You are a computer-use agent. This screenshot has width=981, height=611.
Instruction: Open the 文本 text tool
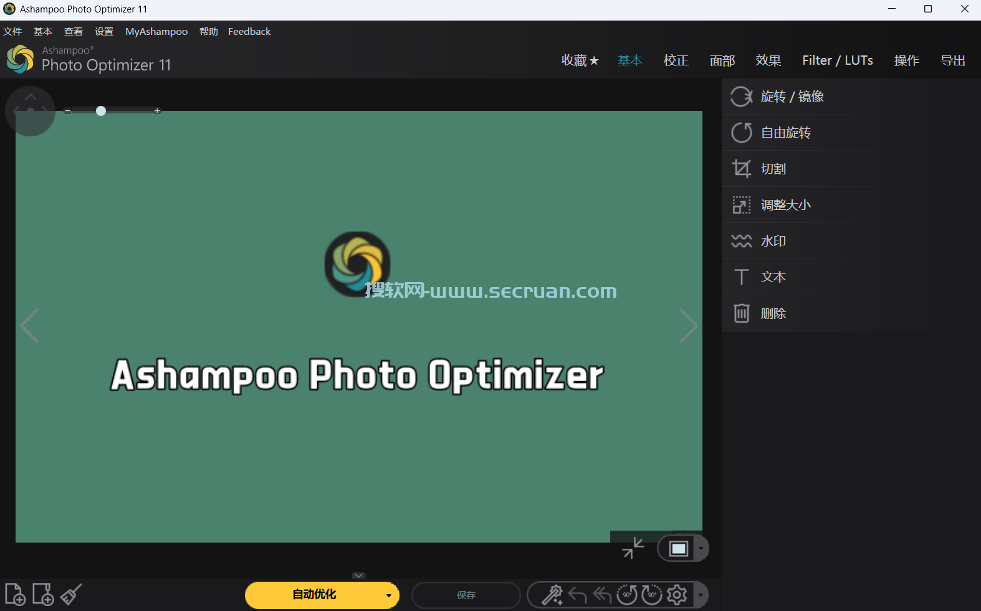[851, 277]
